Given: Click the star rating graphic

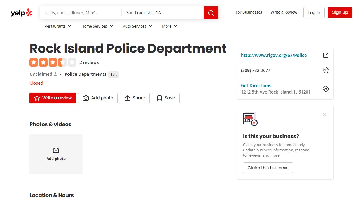Looking at the screenshot, I should tap(53, 62).
